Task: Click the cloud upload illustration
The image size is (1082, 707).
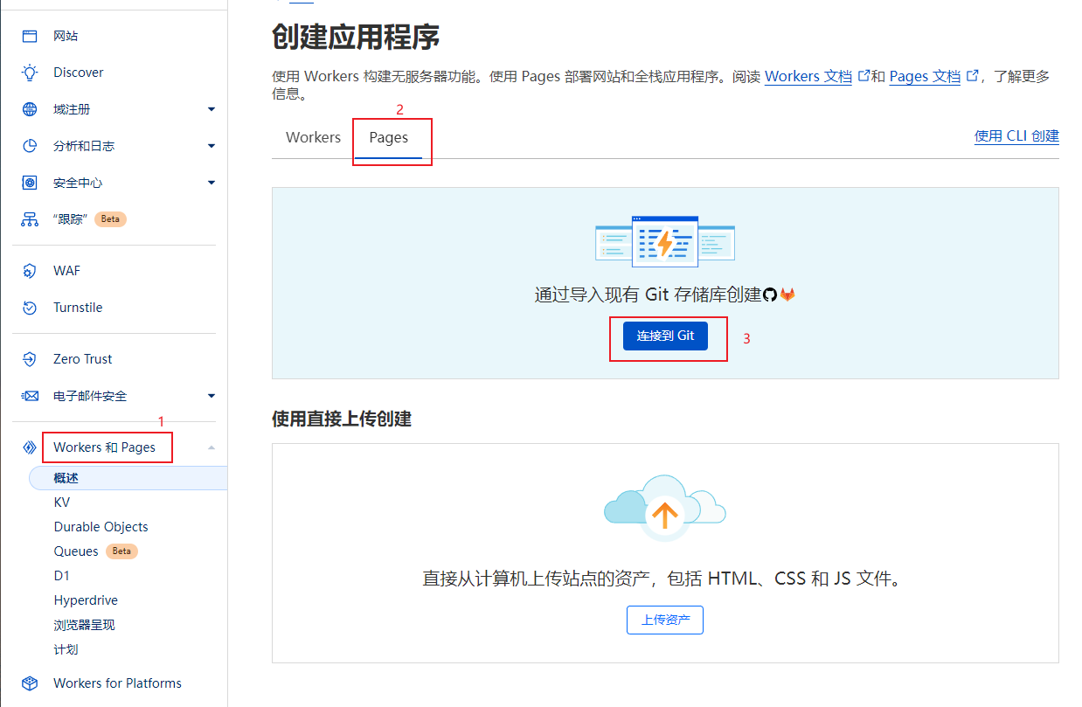Action: pos(665,509)
